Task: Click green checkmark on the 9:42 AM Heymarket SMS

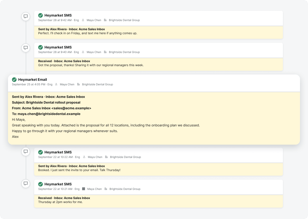Action: click(40, 15)
